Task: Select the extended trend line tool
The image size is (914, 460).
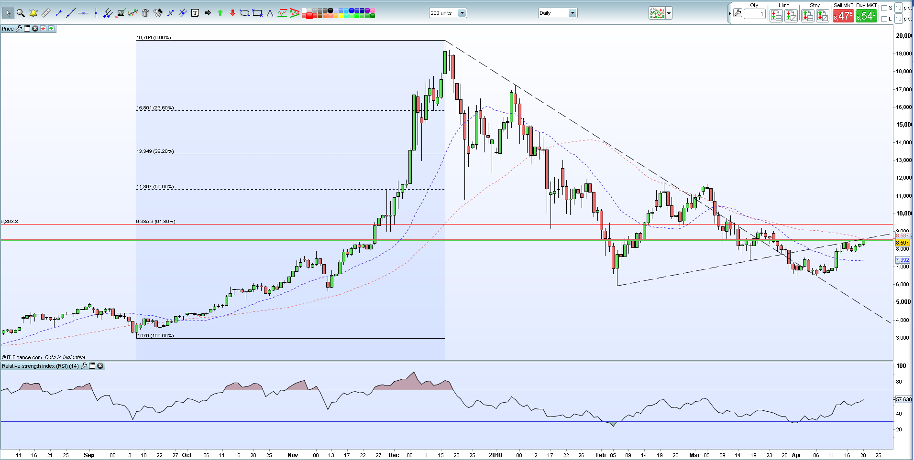Action: (71, 13)
